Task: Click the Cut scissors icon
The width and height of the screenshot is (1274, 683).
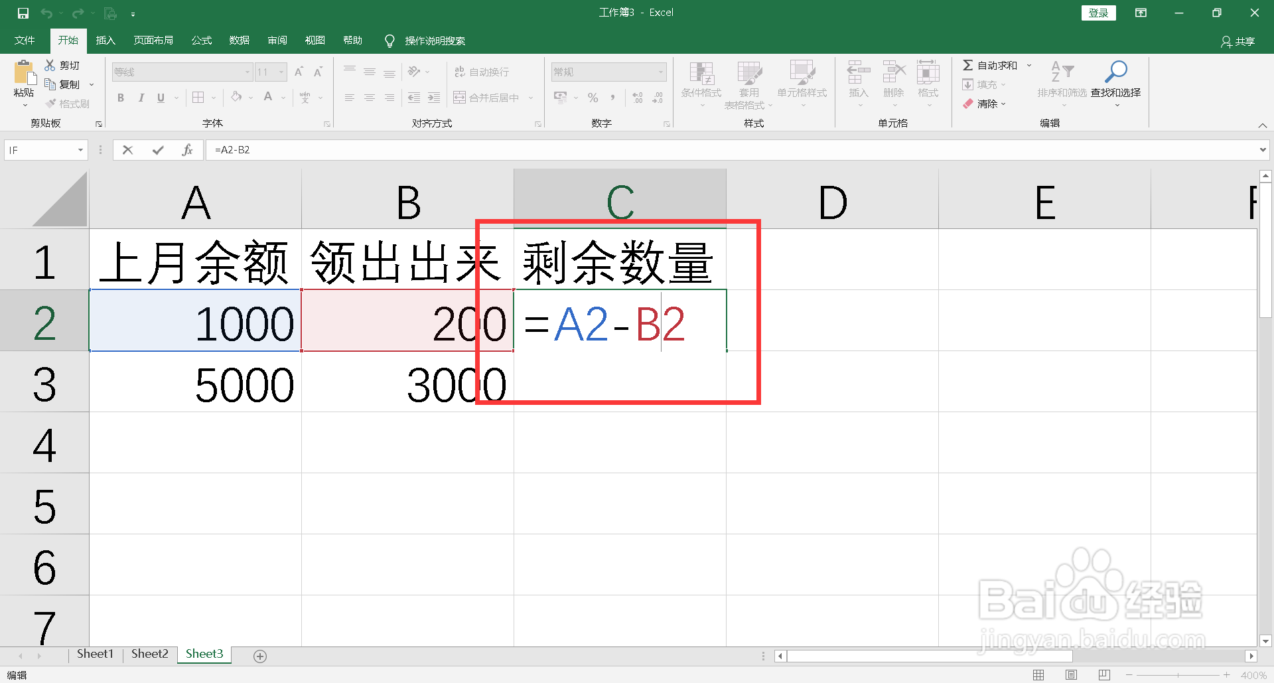Action: 50,65
